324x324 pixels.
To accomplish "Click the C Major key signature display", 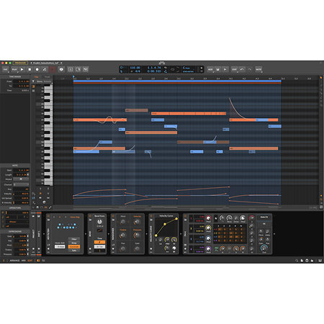I will 186,68.
